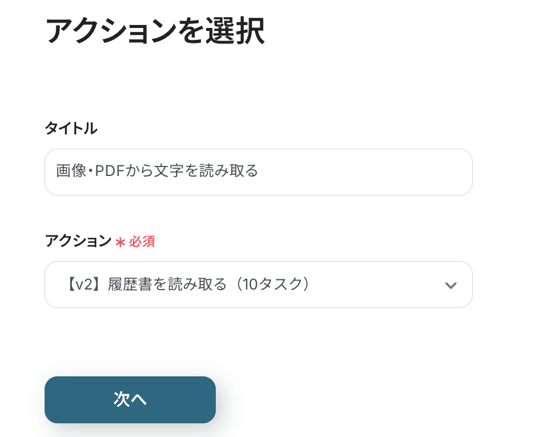Expand the chevron arrow in action selector

(x=451, y=285)
